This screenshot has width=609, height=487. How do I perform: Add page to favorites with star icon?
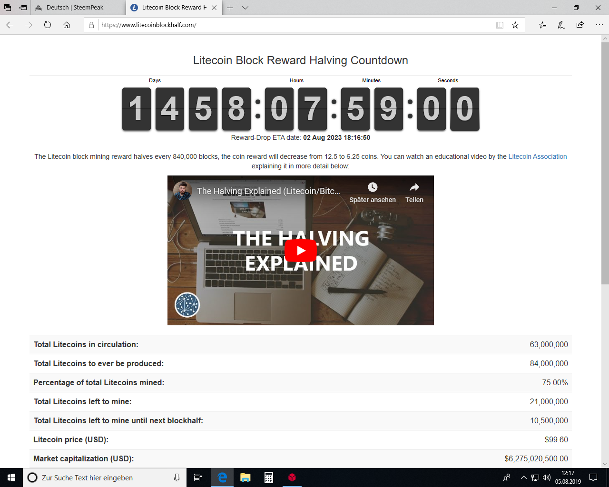click(515, 25)
